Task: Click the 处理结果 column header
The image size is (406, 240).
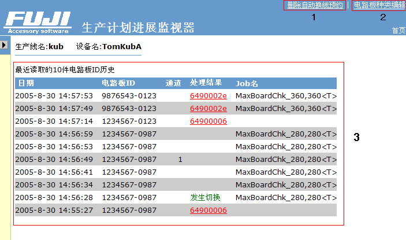Action: (x=206, y=83)
